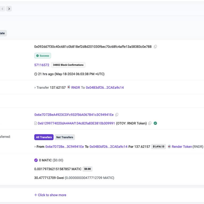The height and width of the screenshot is (204, 204).
Task: Click the green contract success checkmark
Action: 155,123
